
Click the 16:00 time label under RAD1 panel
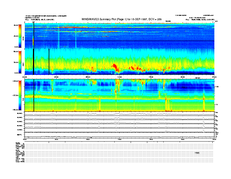coord(151,77)
